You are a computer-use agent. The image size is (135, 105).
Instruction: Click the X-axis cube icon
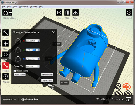(x=18, y=41)
